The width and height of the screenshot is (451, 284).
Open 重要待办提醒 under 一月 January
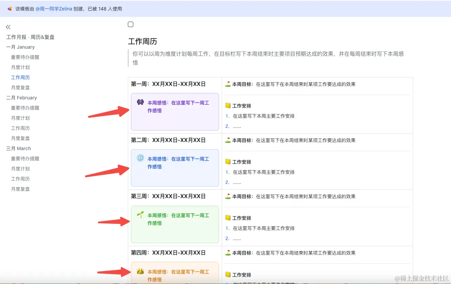25,57
